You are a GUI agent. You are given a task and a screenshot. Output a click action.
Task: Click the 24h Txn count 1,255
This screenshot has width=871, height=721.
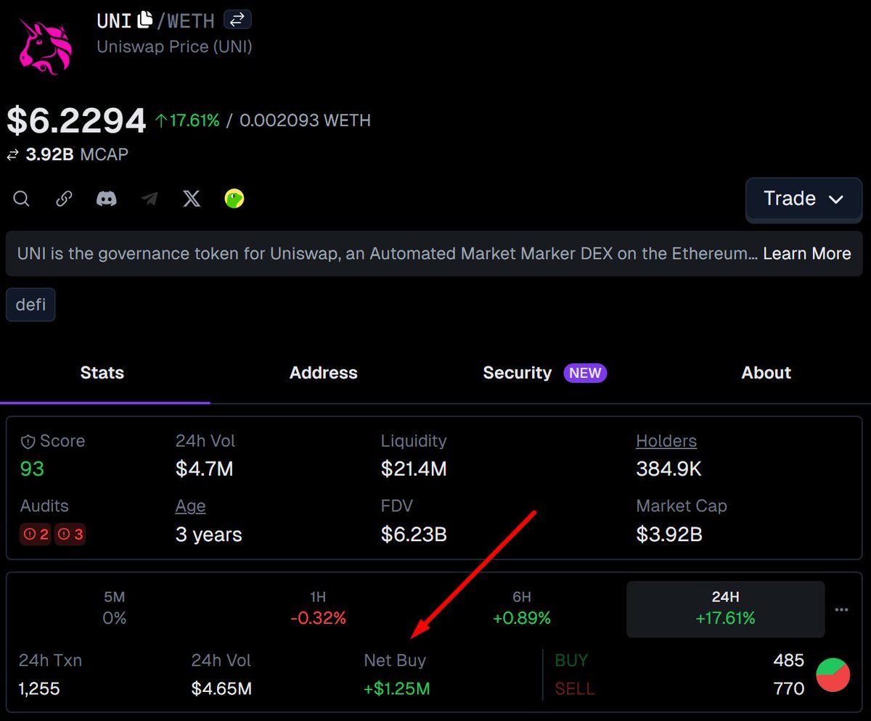(x=39, y=688)
